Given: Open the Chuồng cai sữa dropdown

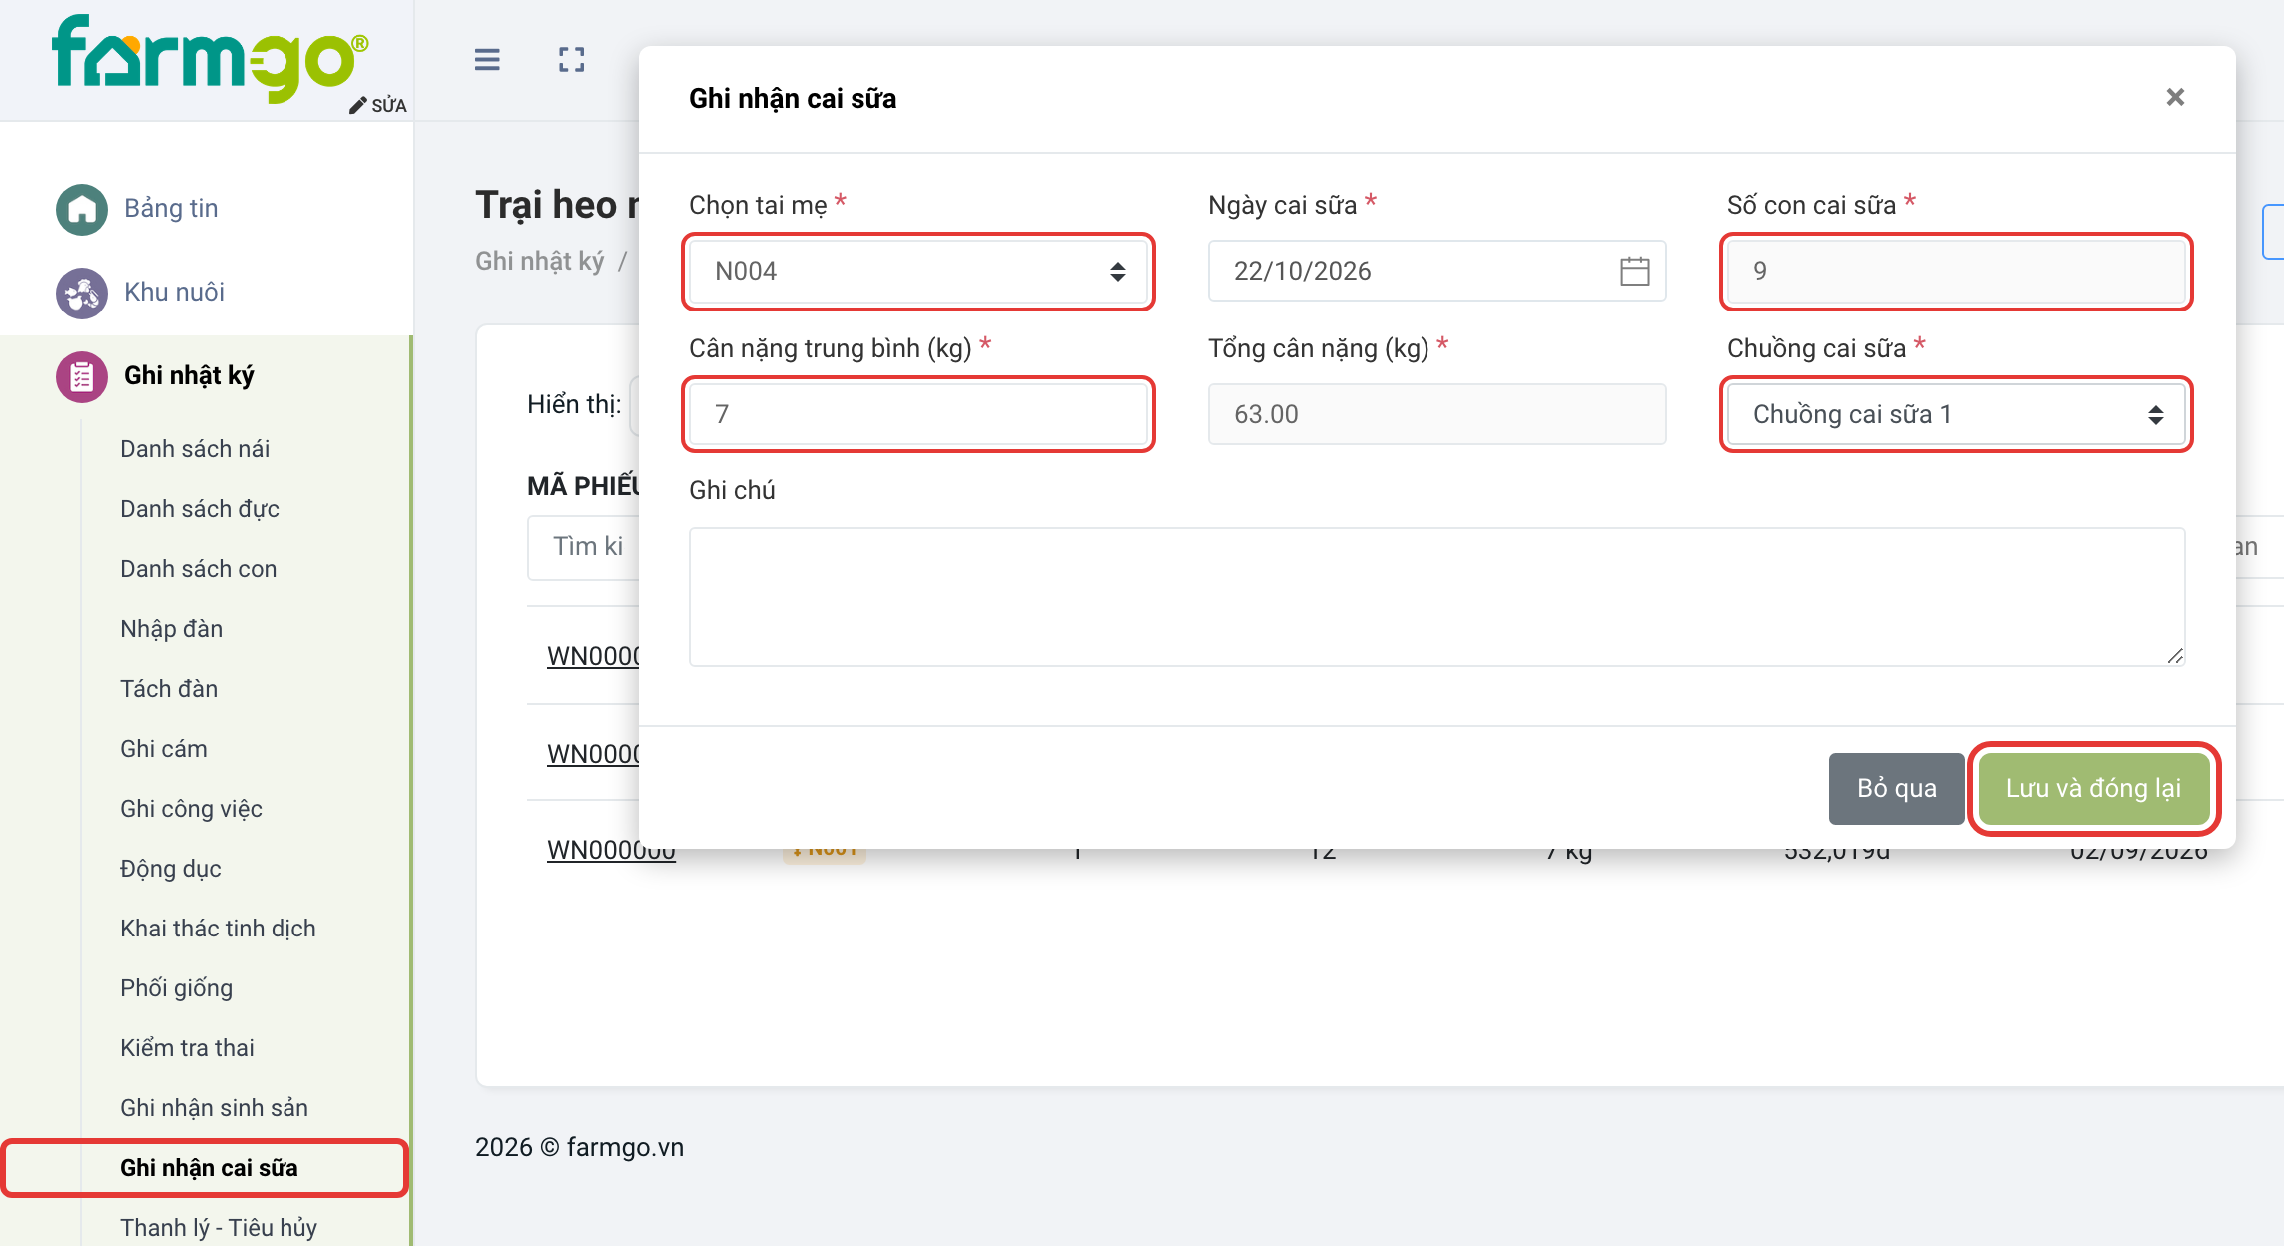Looking at the screenshot, I should pyautogui.click(x=1957, y=414).
